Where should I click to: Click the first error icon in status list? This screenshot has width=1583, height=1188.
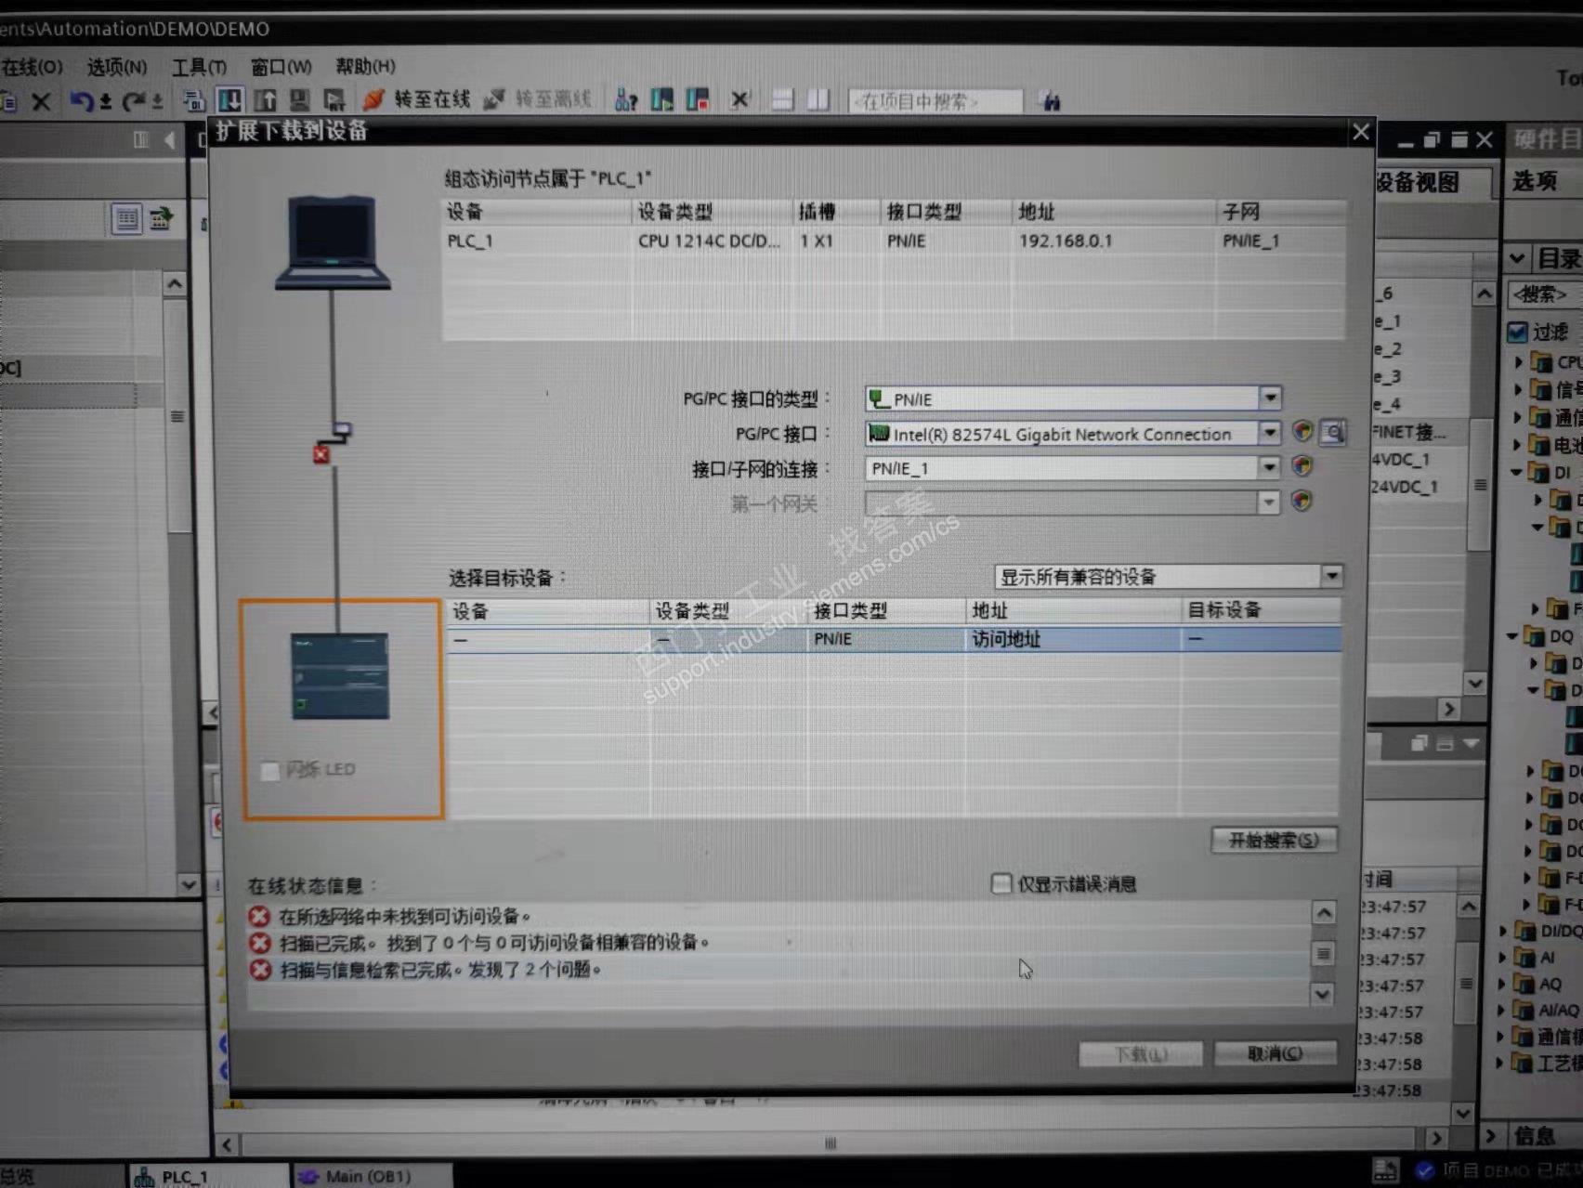(x=259, y=916)
